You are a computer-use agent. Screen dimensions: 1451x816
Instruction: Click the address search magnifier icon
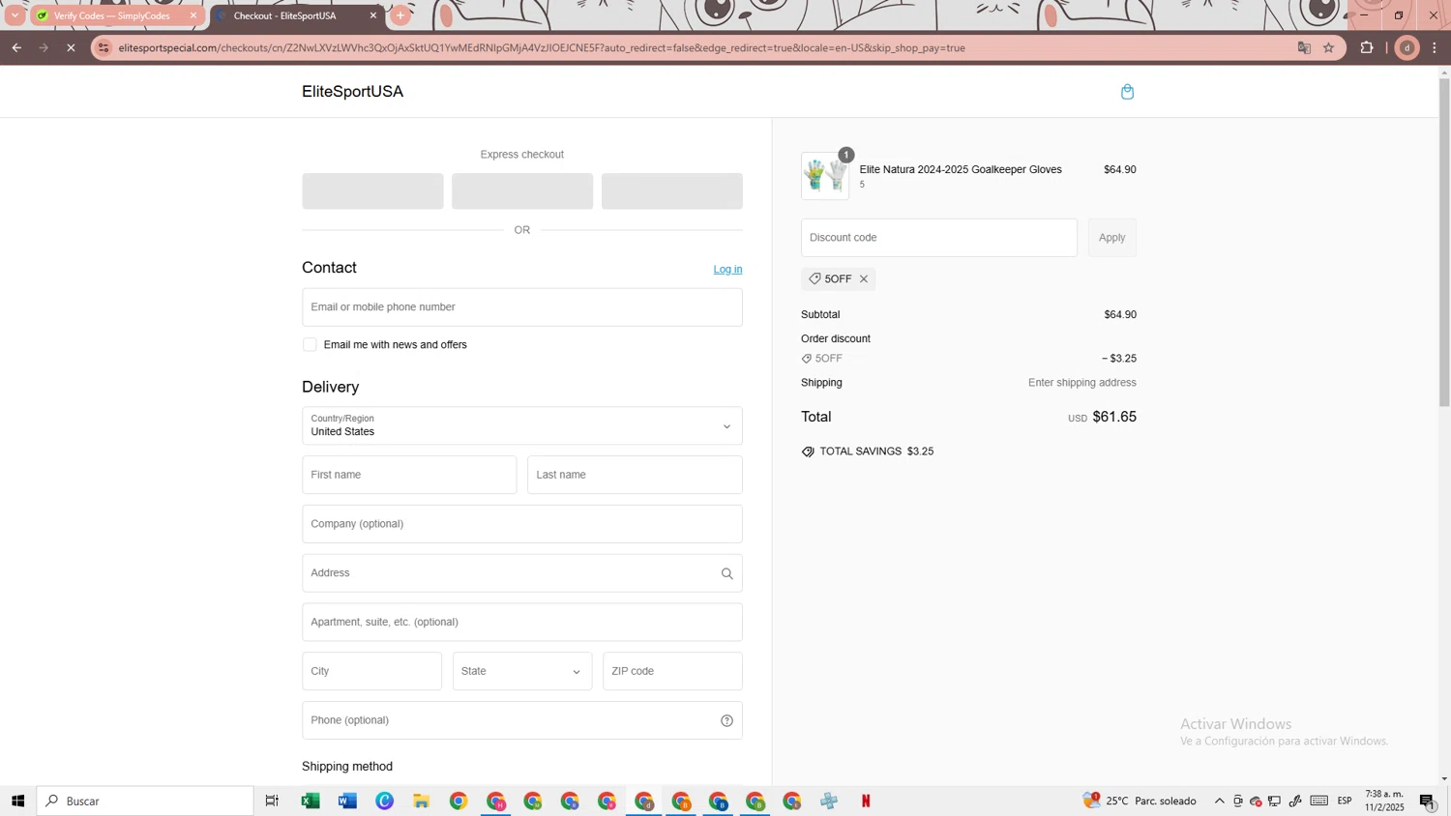[726, 573]
